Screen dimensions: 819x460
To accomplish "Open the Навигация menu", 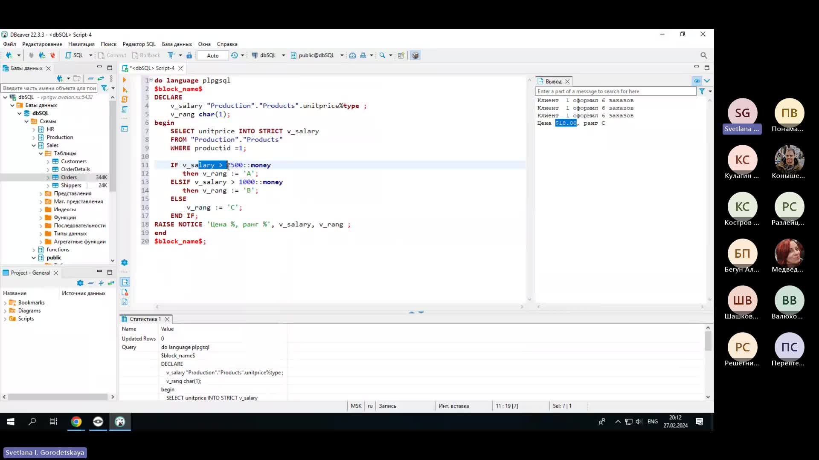I will point(81,44).
